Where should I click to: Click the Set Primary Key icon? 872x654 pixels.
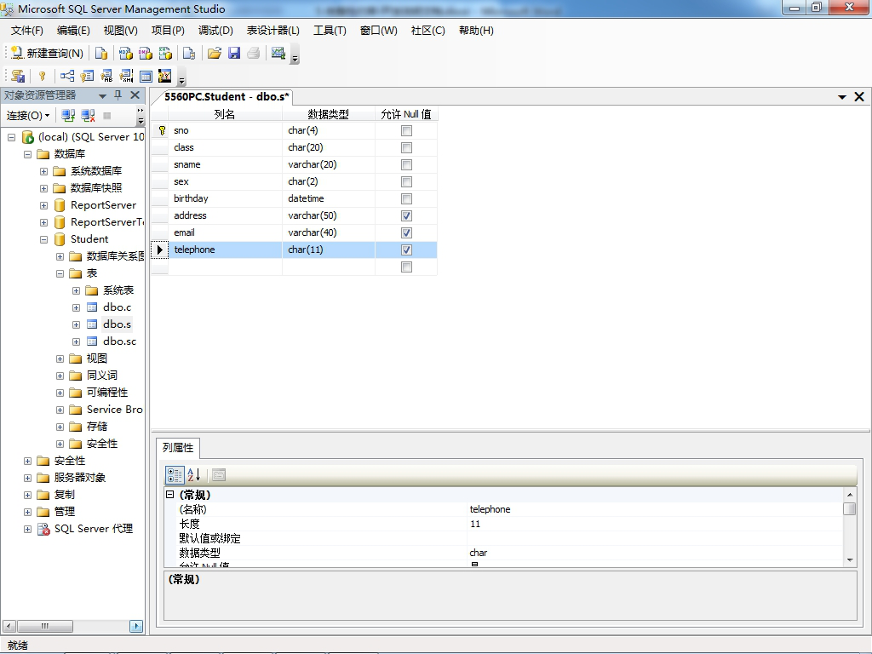pyautogui.click(x=42, y=76)
